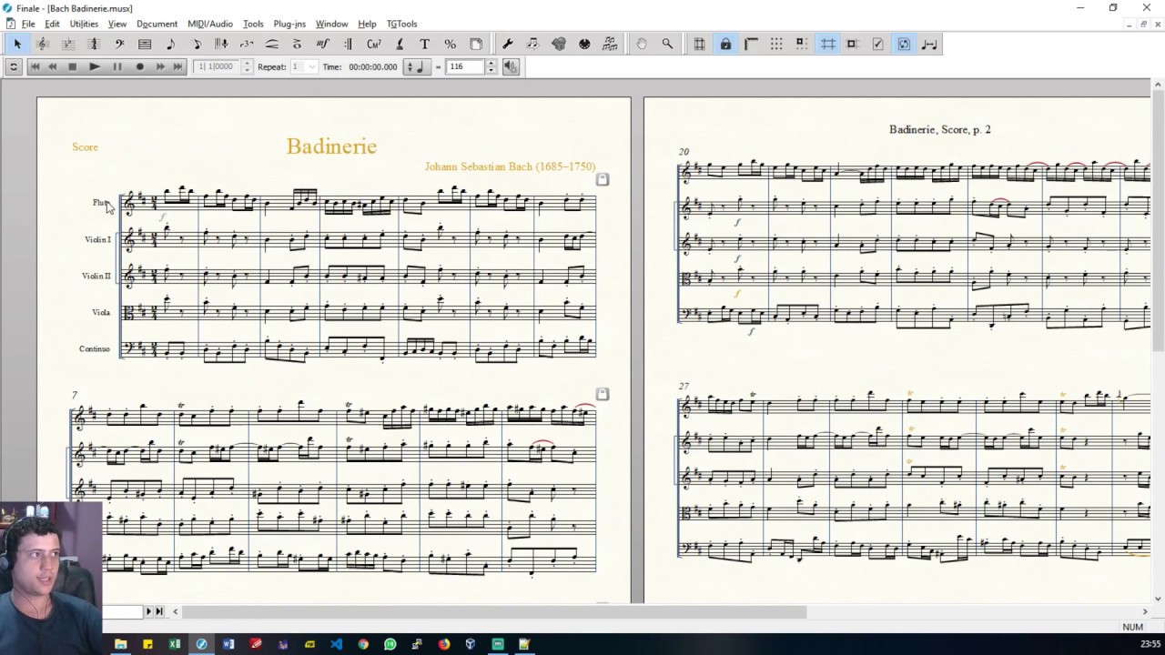Click the tempo value stepper arrows
The height and width of the screenshot is (655, 1165).
coord(491,66)
